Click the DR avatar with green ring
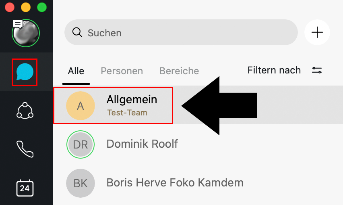 [x=81, y=144]
